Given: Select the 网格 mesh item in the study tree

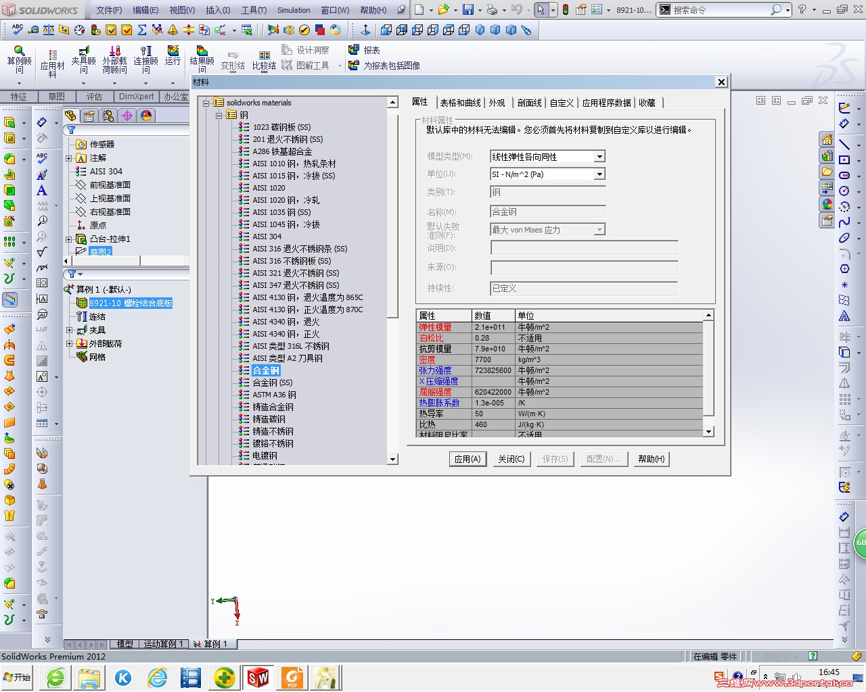Looking at the screenshot, I should [x=97, y=357].
